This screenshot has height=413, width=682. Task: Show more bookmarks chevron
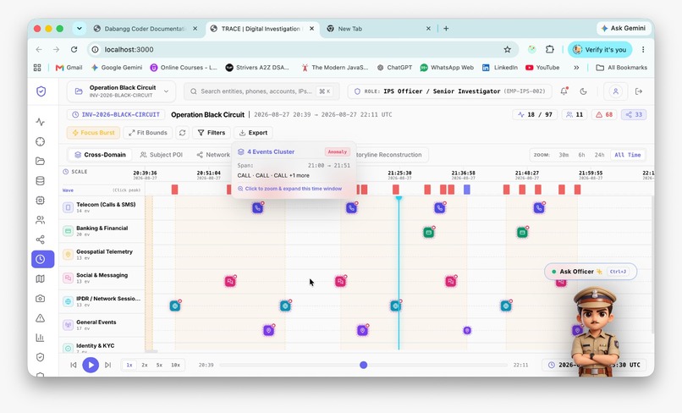(x=576, y=68)
